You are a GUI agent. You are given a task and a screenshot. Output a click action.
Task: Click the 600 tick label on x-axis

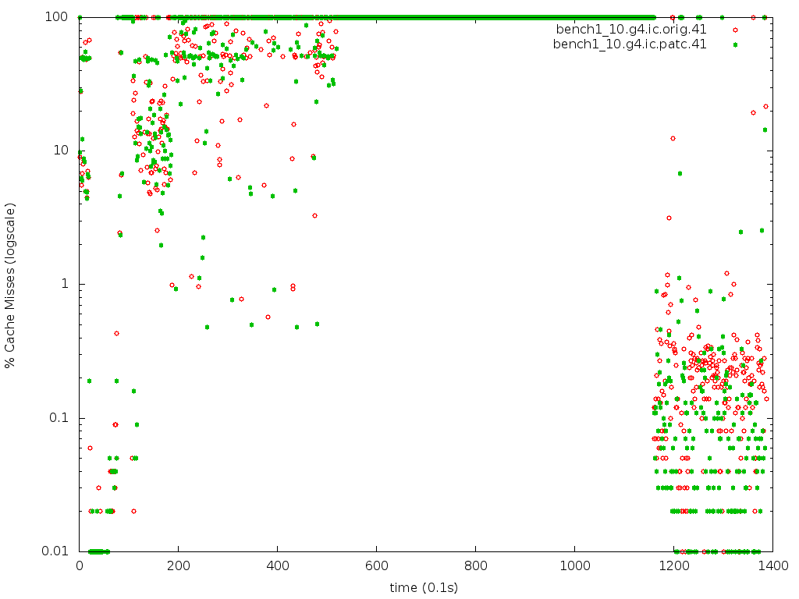pyautogui.click(x=377, y=565)
